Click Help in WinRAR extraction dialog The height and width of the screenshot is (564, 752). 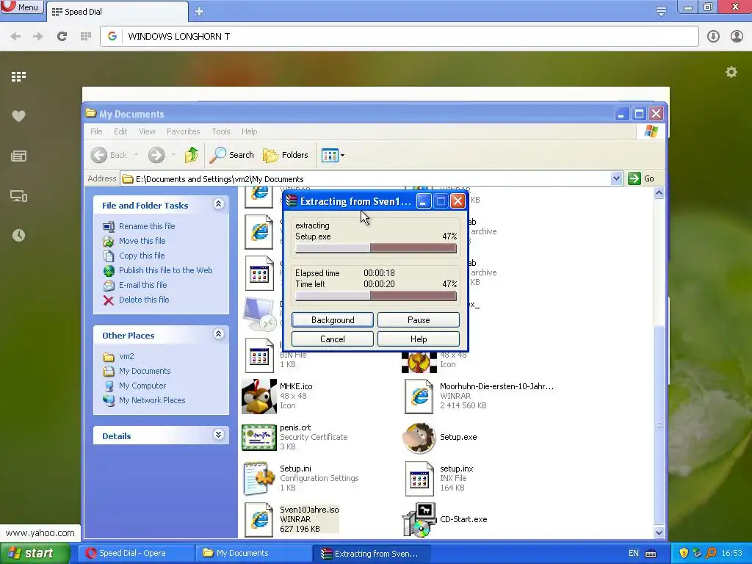[x=418, y=339]
